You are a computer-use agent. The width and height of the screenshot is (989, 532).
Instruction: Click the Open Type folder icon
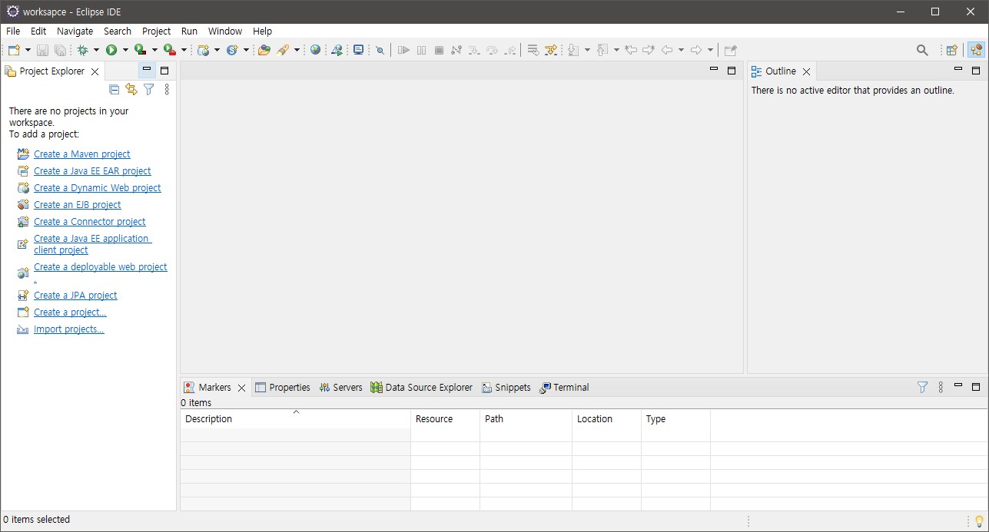tap(264, 50)
